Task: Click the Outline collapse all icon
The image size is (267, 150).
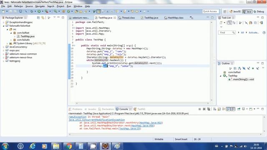Action: click(x=235, y=68)
